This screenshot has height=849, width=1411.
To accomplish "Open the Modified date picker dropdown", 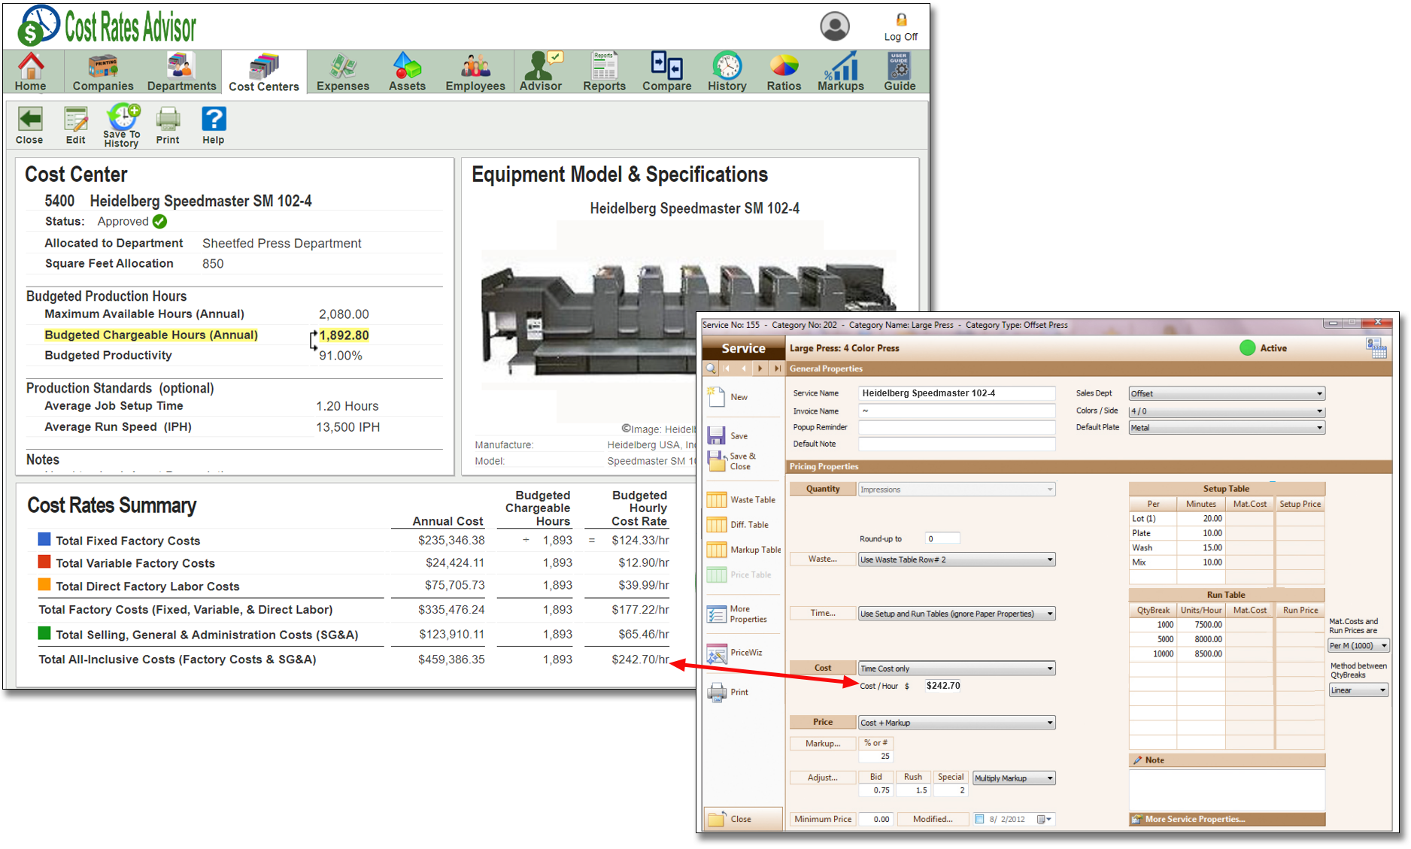I will click(1045, 819).
